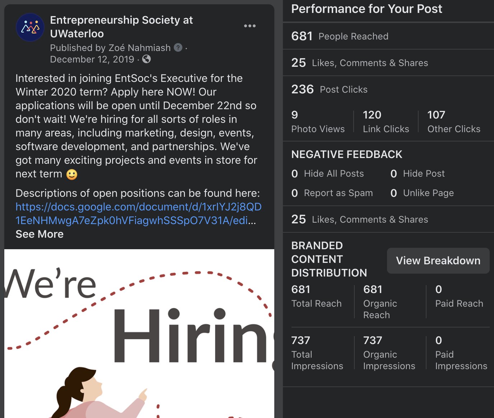The width and height of the screenshot is (494, 418).
Task: Click the question mark help icon
Action: tap(178, 47)
